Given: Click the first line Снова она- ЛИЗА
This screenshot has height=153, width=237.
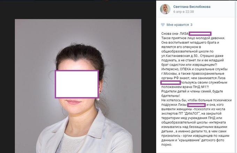Looking at the screenshot, I should click(175, 34).
